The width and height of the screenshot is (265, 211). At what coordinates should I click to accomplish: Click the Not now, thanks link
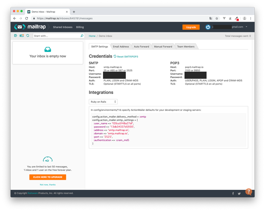click(x=48, y=185)
